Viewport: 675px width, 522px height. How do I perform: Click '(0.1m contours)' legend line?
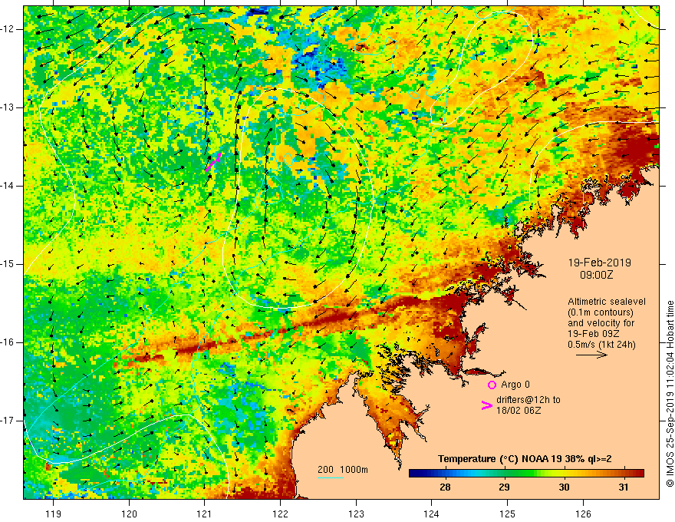601,312
